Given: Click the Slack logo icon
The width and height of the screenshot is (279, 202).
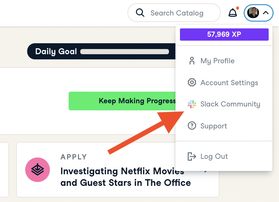Looking at the screenshot, I should click(x=192, y=104).
